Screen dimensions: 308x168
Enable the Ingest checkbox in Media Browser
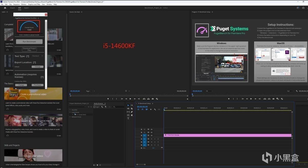coord(95,107)
